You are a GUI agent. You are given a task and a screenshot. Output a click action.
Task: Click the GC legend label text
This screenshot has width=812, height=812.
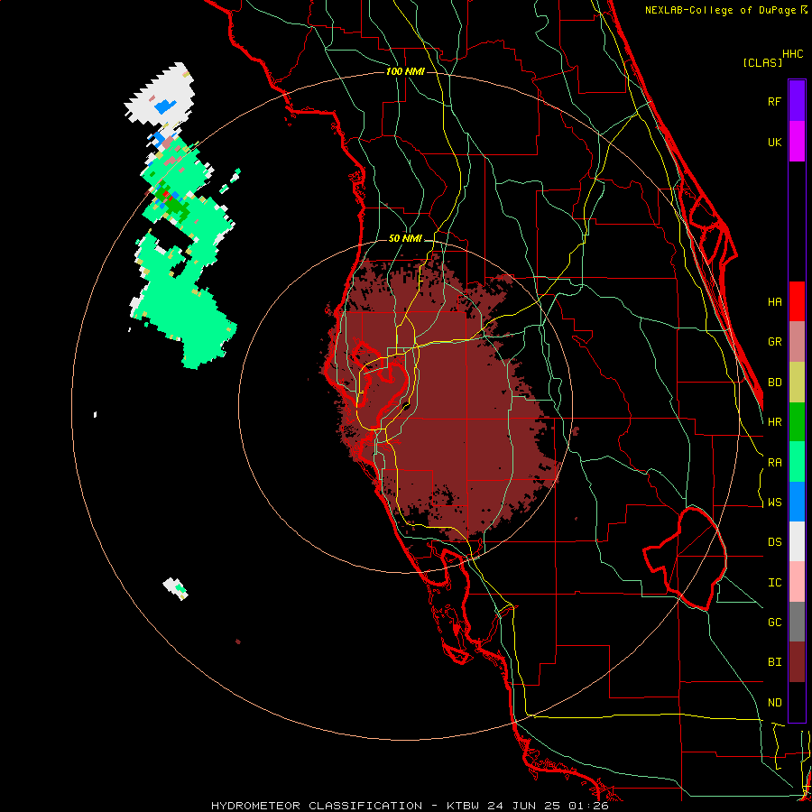(x=774, y=623)
